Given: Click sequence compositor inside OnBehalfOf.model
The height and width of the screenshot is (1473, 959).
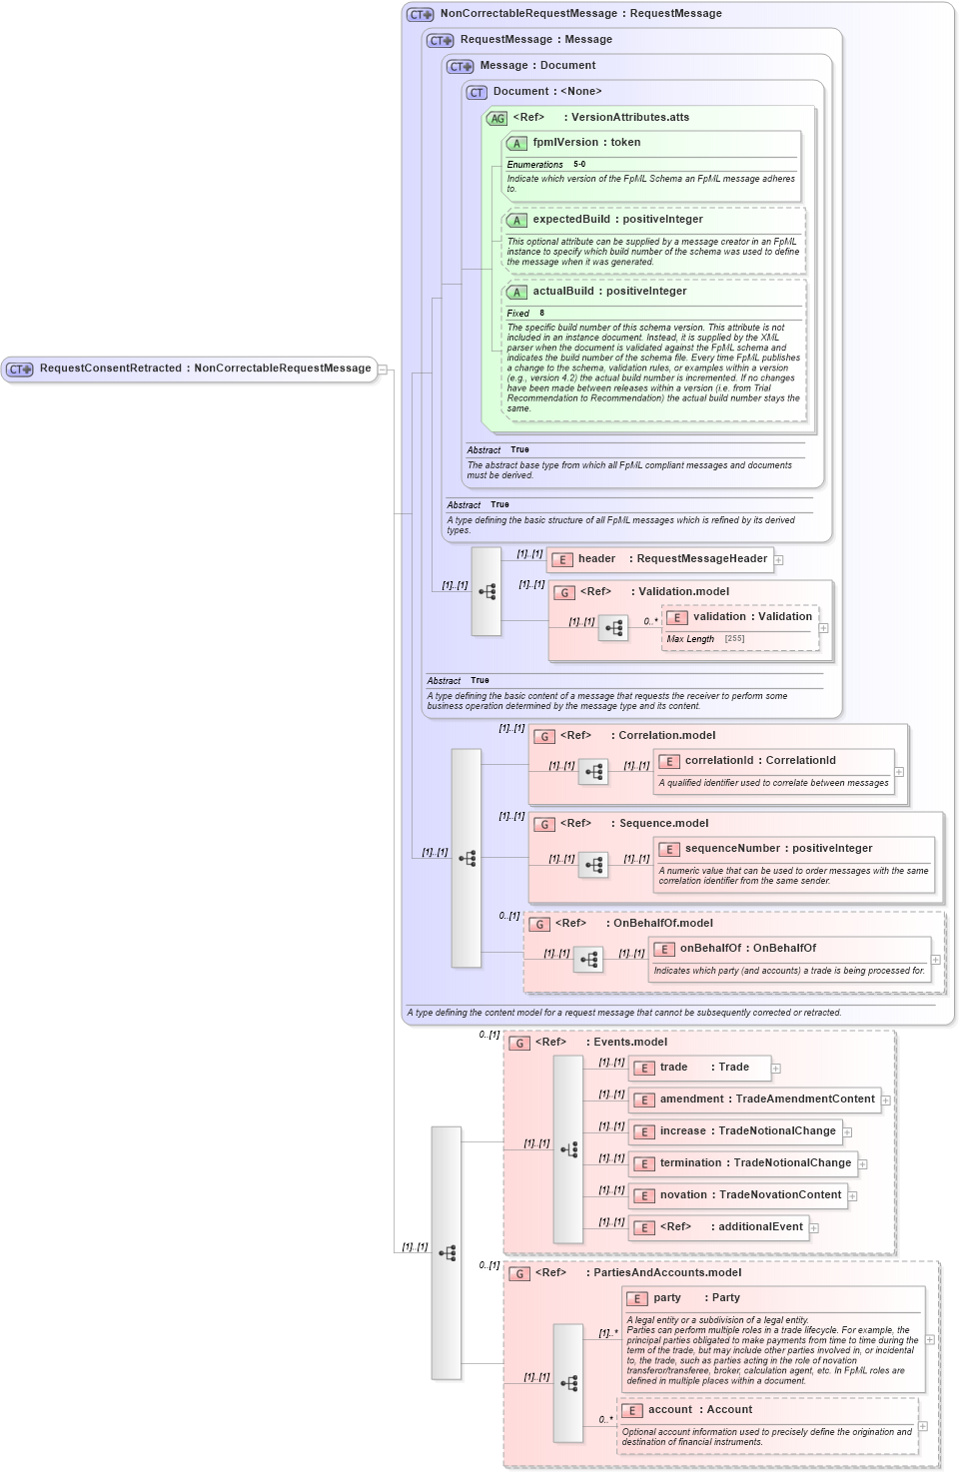Looking at the screenshot, I should [588, 960].
